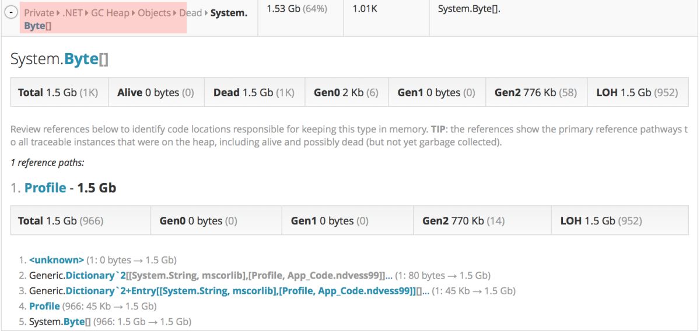Click the Dead breadcrumb segment
The height and width of the screenshot is (331, 700).
click(x=190, y=13)
